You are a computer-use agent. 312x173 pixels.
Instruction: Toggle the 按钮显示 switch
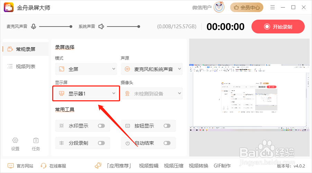click(167, 126)
